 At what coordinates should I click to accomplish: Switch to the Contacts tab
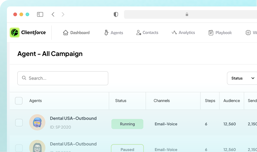tap(150, 33)
